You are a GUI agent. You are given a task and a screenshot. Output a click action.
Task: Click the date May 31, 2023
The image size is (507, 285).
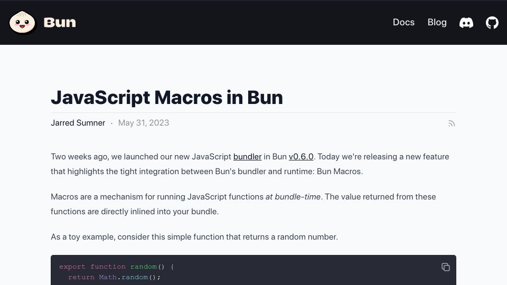click(x=144, y=123)
